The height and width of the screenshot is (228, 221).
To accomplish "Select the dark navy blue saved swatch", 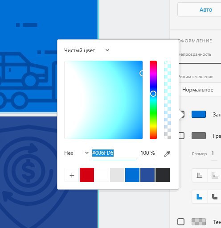I will pos(147,175).
